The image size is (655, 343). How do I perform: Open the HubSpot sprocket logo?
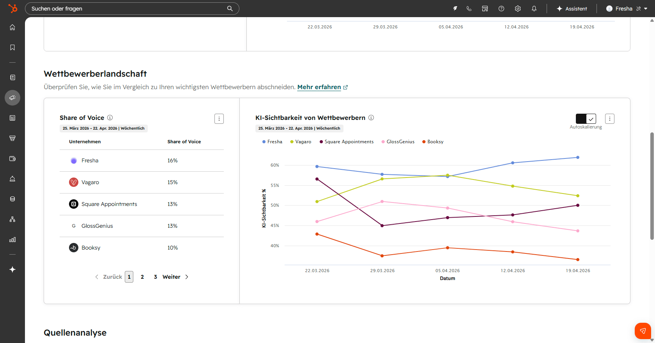pos(12,8)
